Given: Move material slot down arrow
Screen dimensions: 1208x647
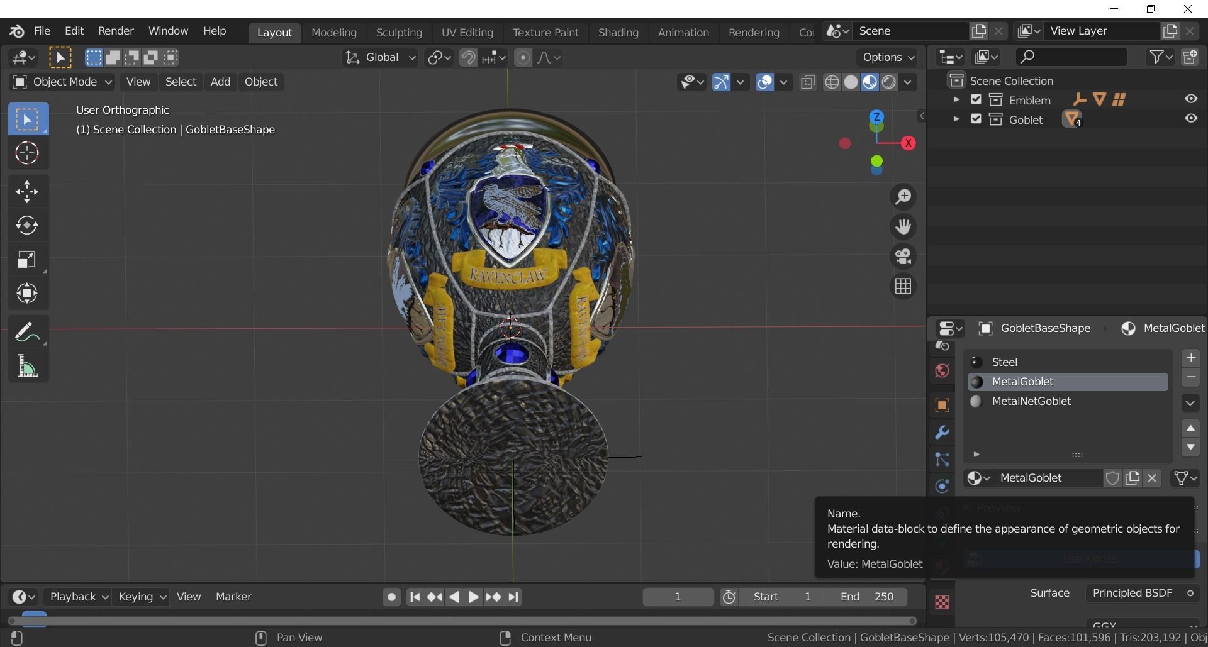Looking at the screenshot, I should tap(1190, 448).
